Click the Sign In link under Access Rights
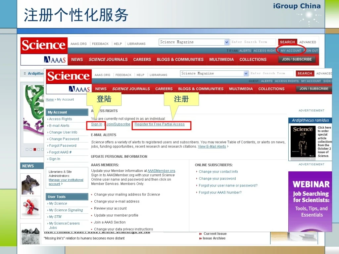339x254 pixels. [x=97, y=124]
